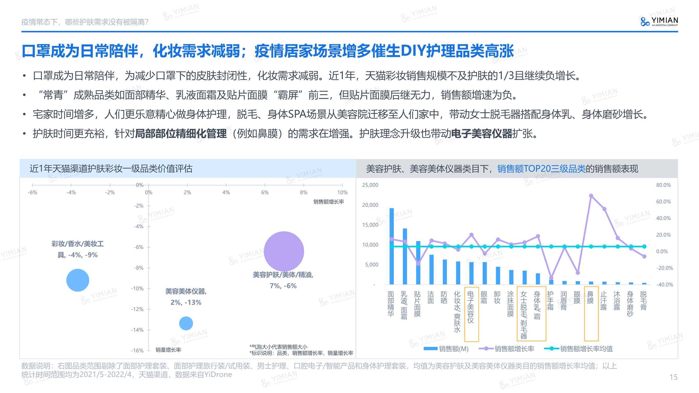This screenshot has height=393, width=699.
Task: Click the 乳液/面霜 sales bar
Action: coord(405,256)
